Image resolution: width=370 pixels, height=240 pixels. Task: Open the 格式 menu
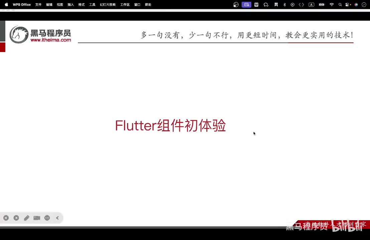(81, 4)
